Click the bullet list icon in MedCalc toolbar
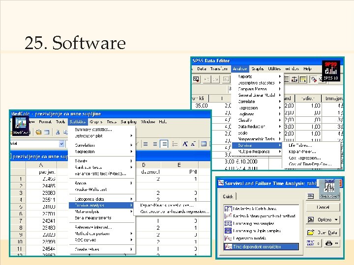The width and height of the screenshot is (354, 265). 175,144
